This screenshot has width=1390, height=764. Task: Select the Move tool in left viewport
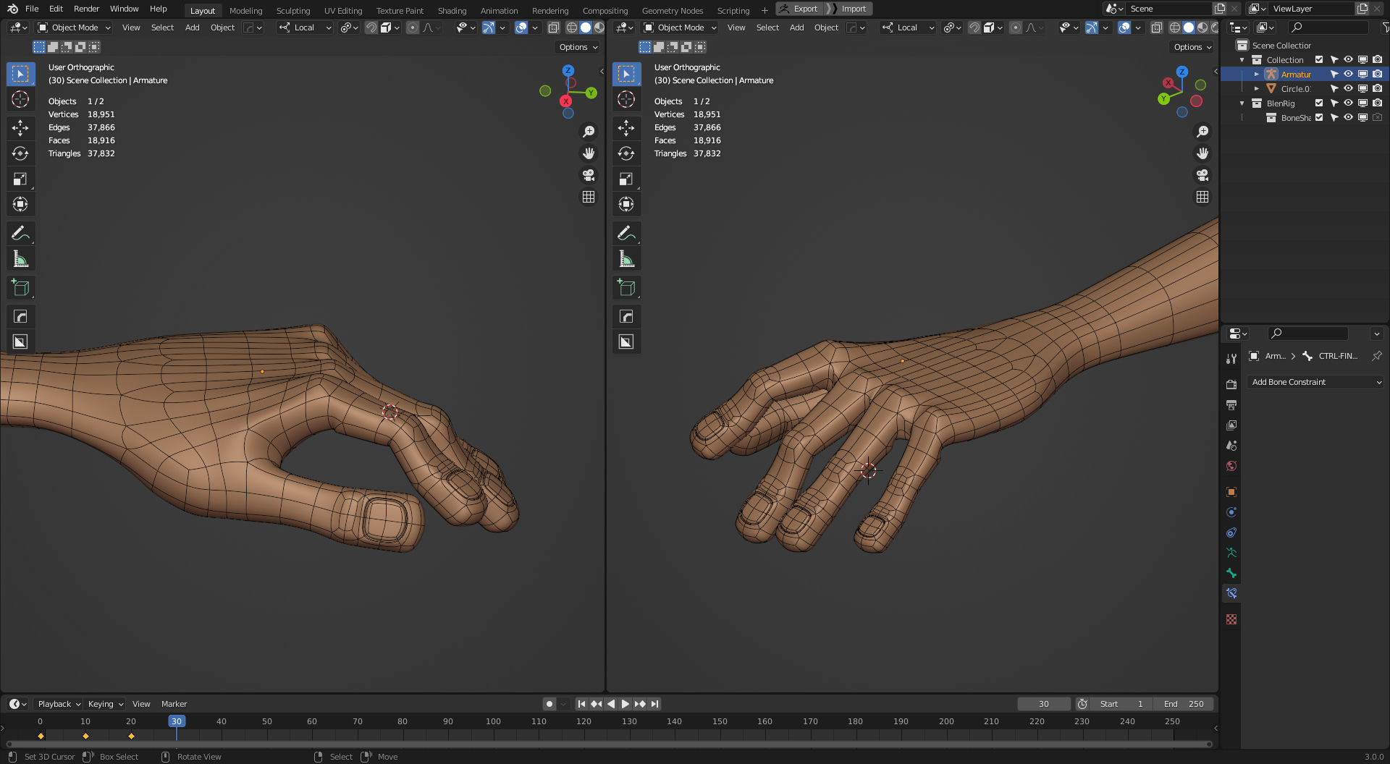tap(20, 128)
